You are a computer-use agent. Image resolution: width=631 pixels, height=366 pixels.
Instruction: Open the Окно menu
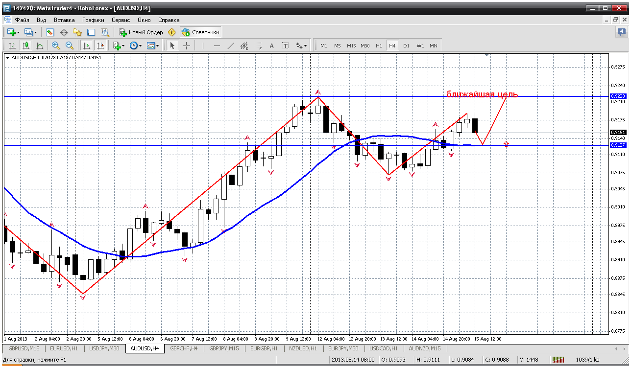pos(144,20)
